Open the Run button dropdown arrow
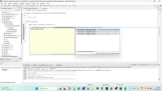162x91 pixels. coord(32,6)
